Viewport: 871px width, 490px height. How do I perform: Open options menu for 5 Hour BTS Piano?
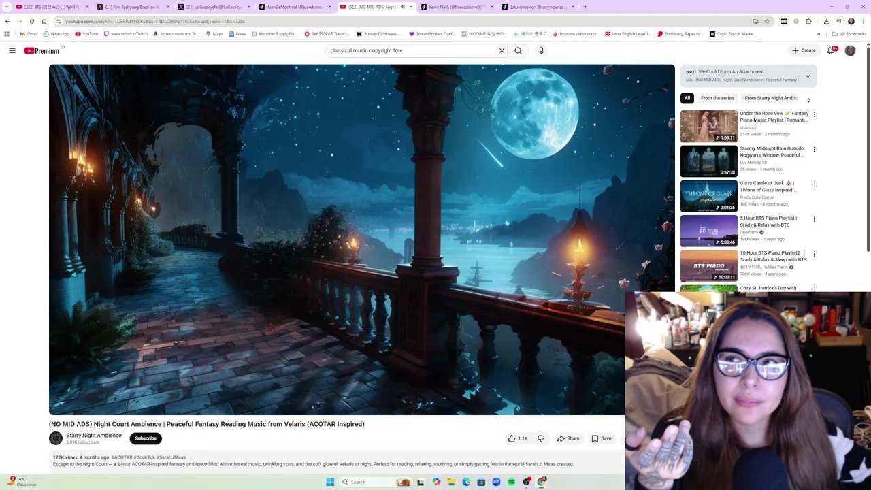pos(815,219)
